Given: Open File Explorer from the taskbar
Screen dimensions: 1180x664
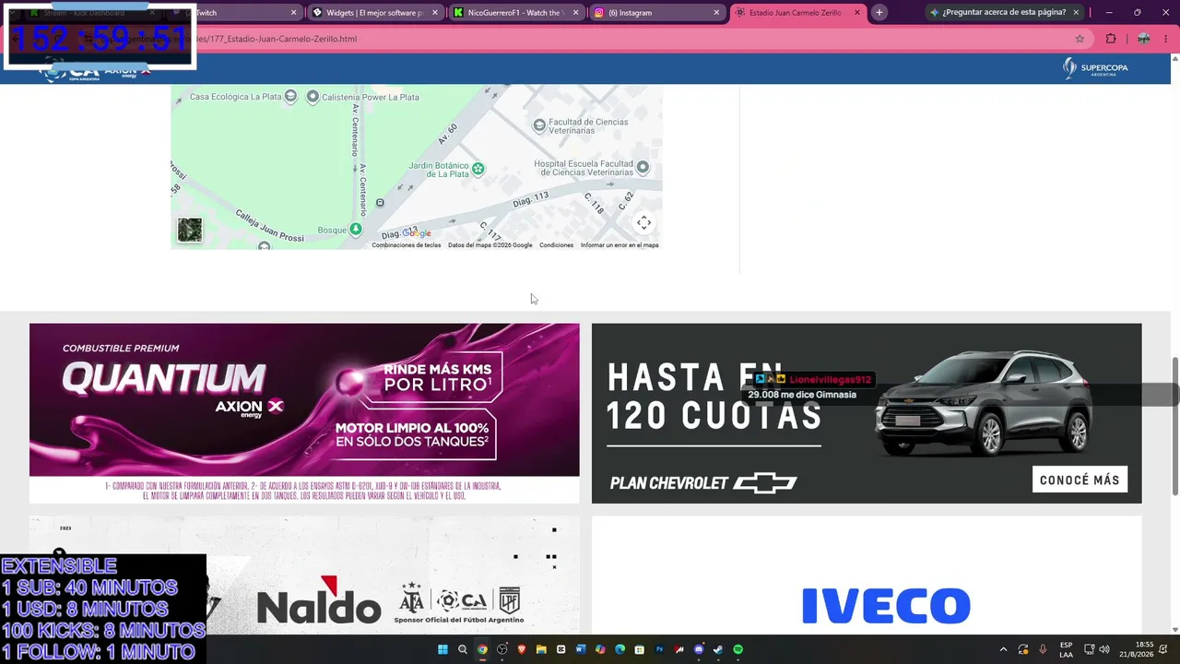Looking at the screenshot, I should point(541,649).
